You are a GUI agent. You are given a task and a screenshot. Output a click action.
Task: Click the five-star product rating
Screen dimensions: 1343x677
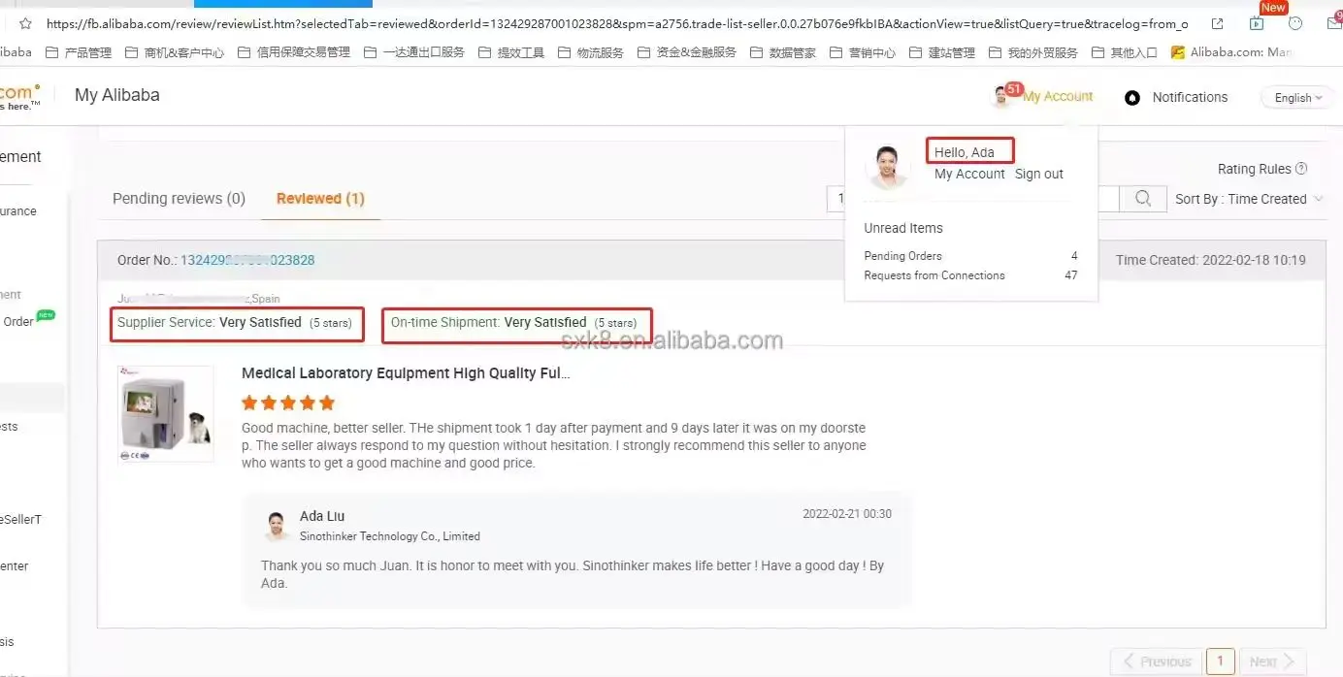[288, 403]
